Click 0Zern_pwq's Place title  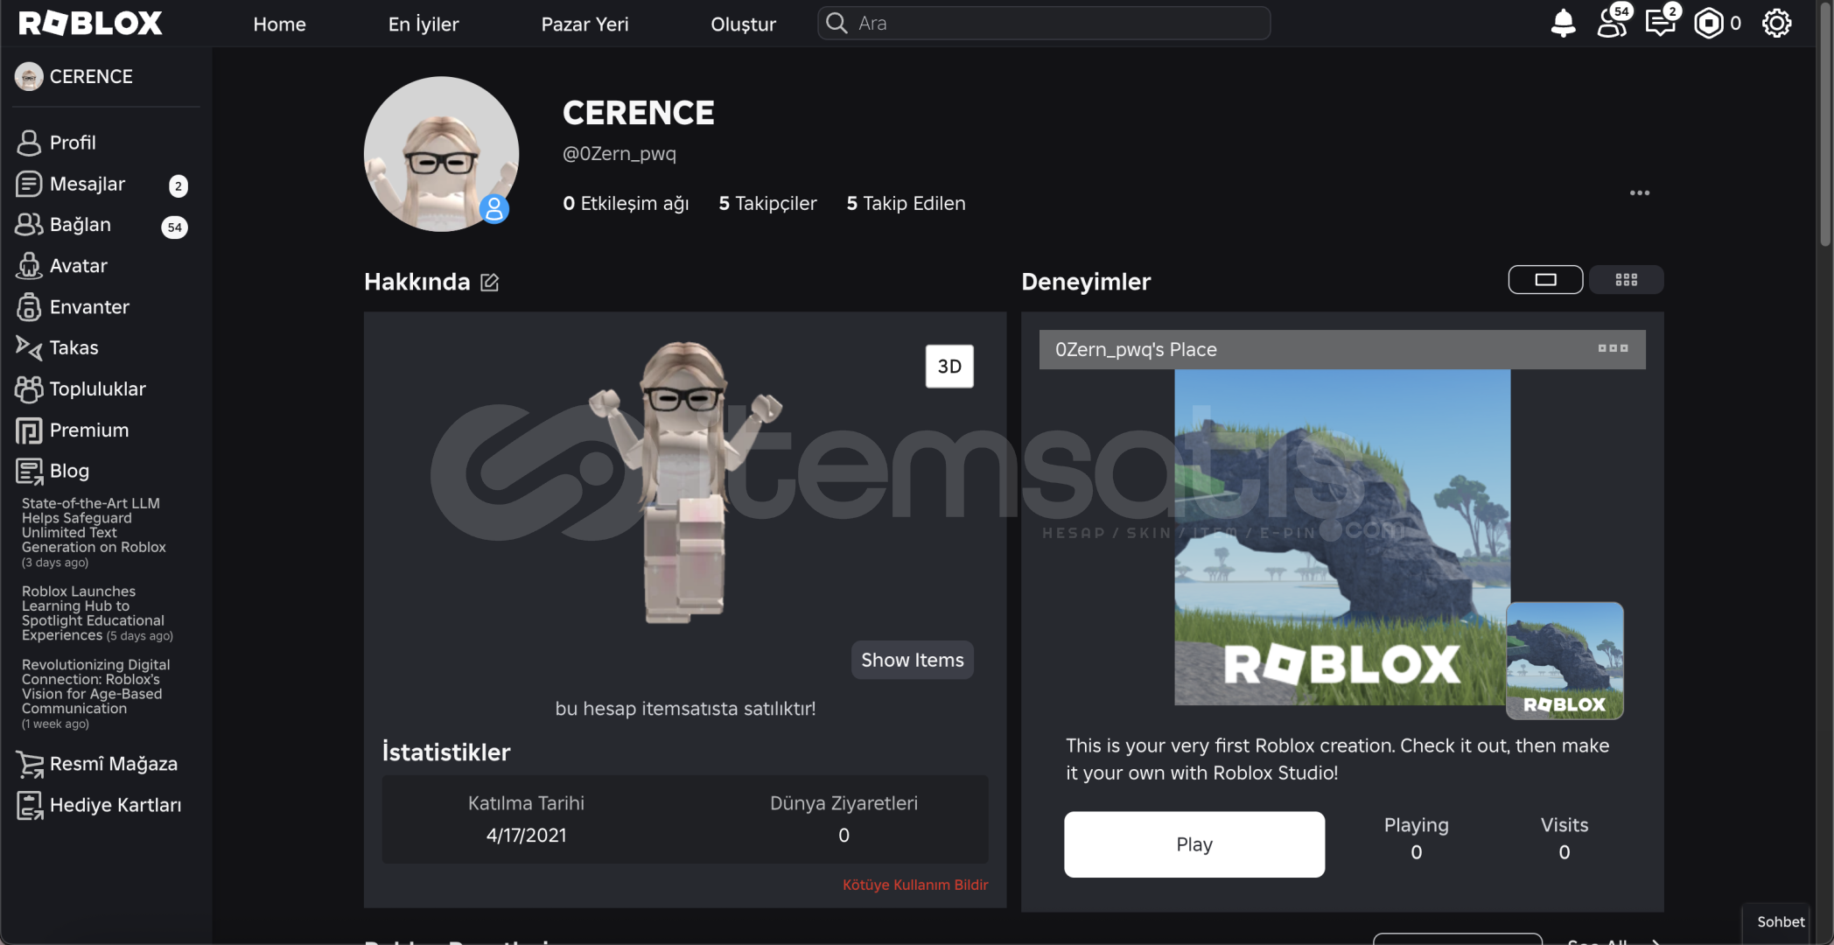[1136, 349]
